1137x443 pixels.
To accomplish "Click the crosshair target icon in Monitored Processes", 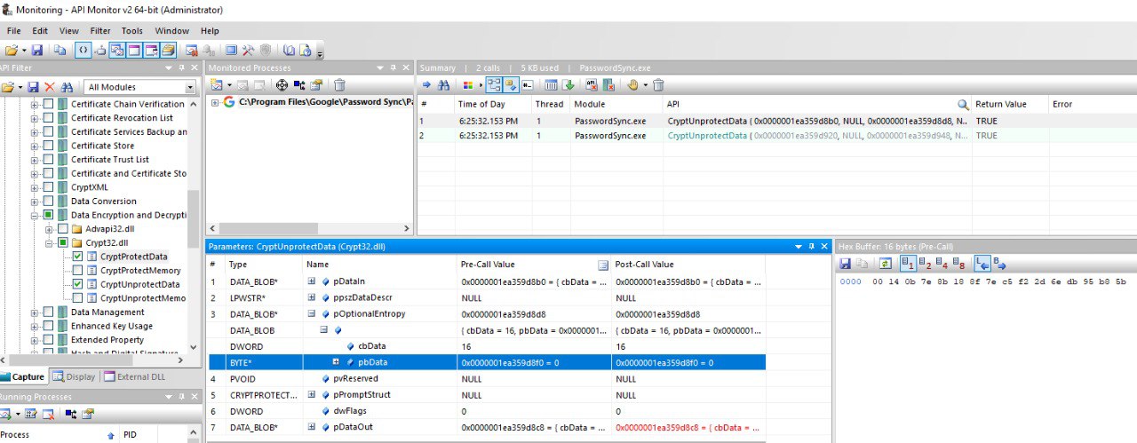I will click(x=282, y=85).
